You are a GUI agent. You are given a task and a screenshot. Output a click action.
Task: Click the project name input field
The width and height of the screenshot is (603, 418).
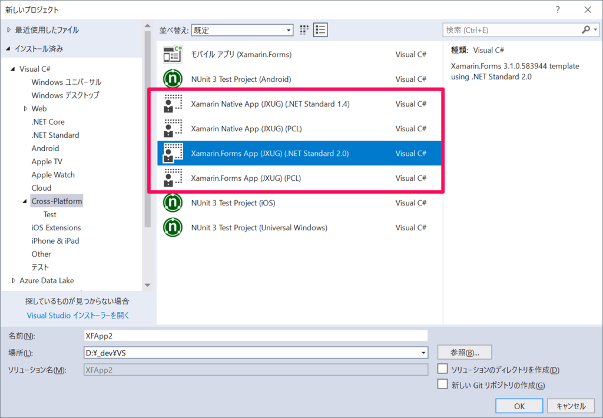coord(256,336)
